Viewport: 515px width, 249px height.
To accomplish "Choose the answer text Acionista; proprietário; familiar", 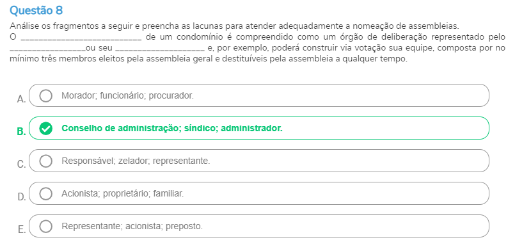I will (x=122, y=194).
